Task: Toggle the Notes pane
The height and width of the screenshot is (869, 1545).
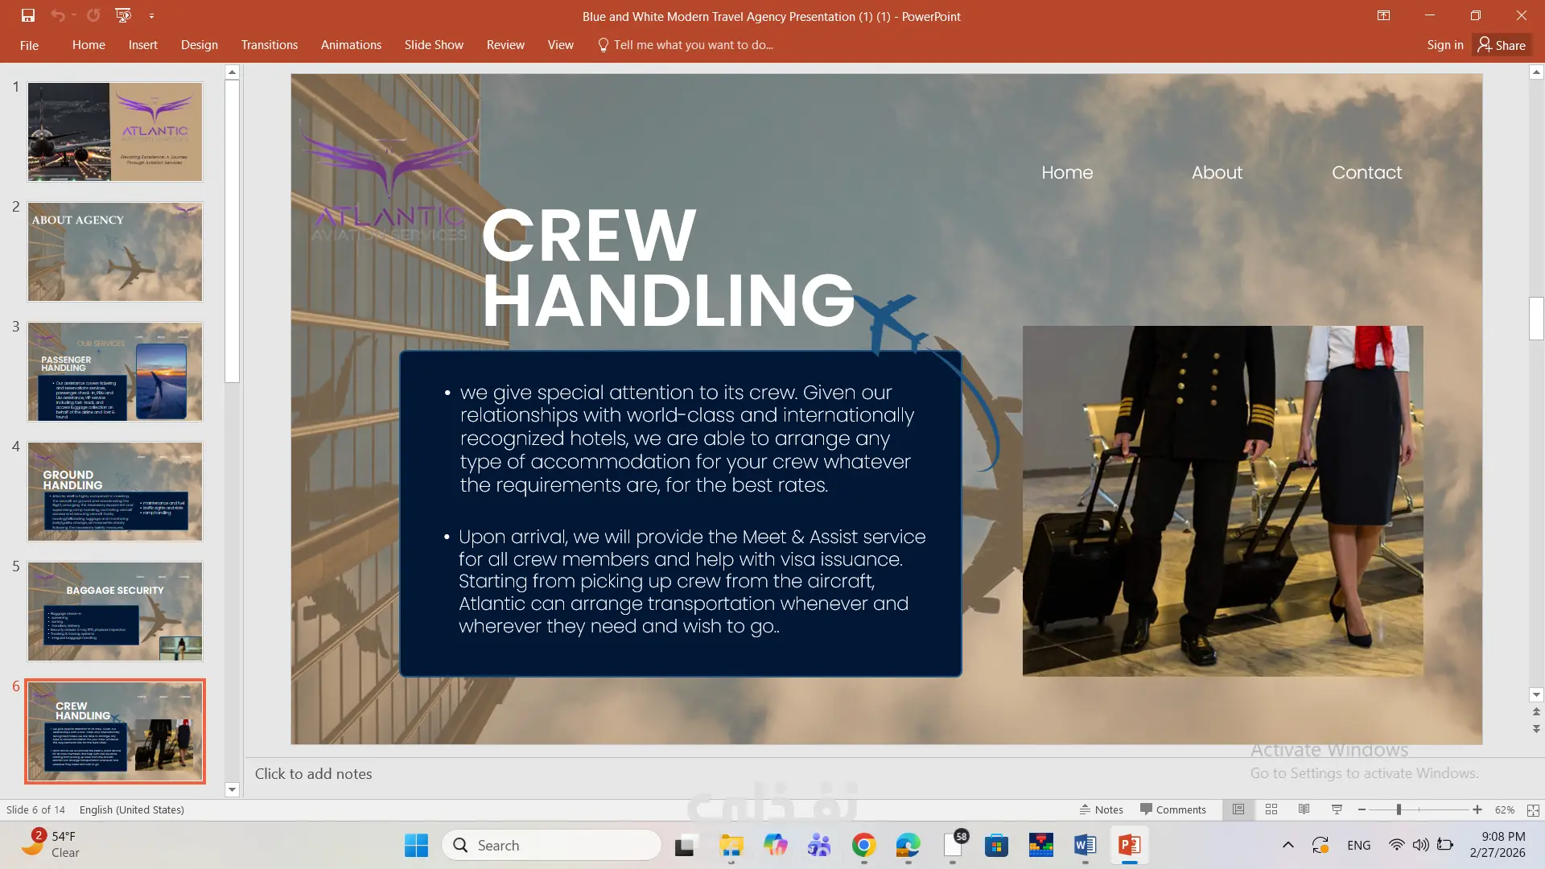Action: (1102, 809)
